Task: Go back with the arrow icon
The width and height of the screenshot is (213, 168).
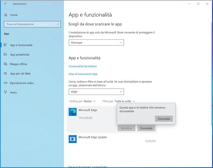Action: [5, 4]
